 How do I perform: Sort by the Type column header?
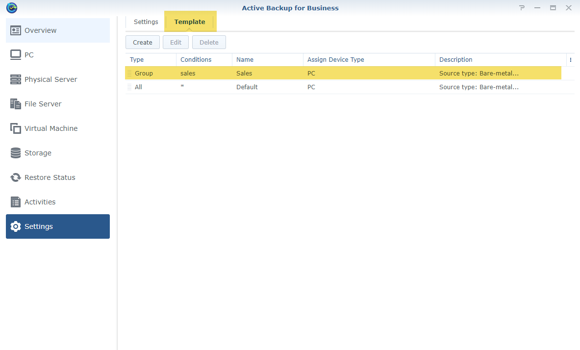[x=151, y=60]
